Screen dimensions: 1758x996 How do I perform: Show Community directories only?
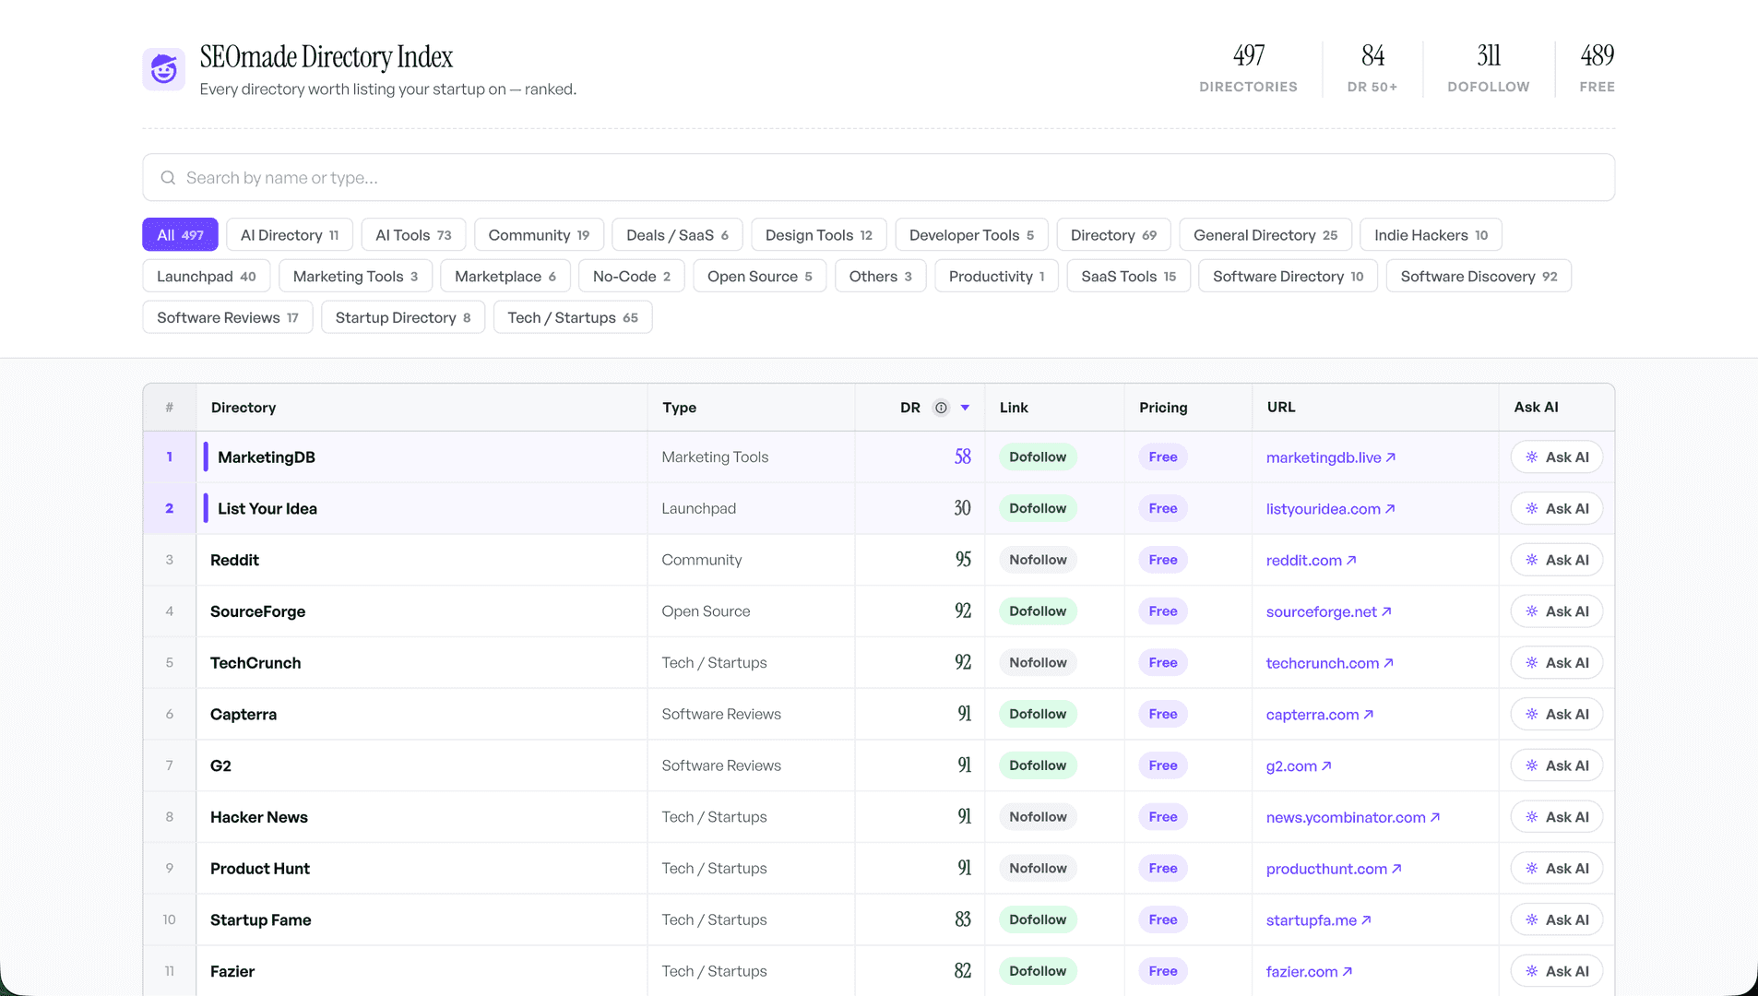point(539,235)
